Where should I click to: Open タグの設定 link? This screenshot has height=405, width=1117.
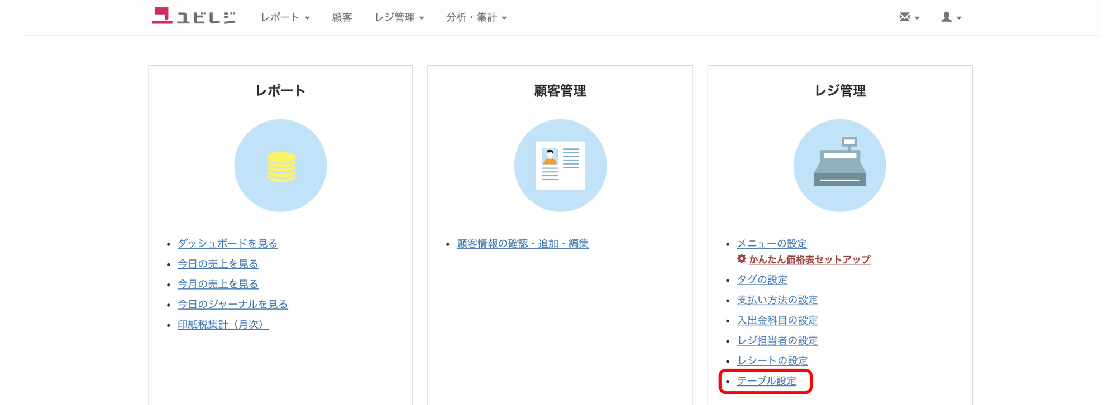click(762, 279)
